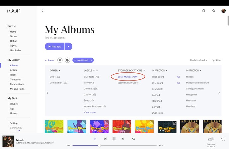Filter by favorites heart icon
The image size is (229, 149).
(60, 60)
